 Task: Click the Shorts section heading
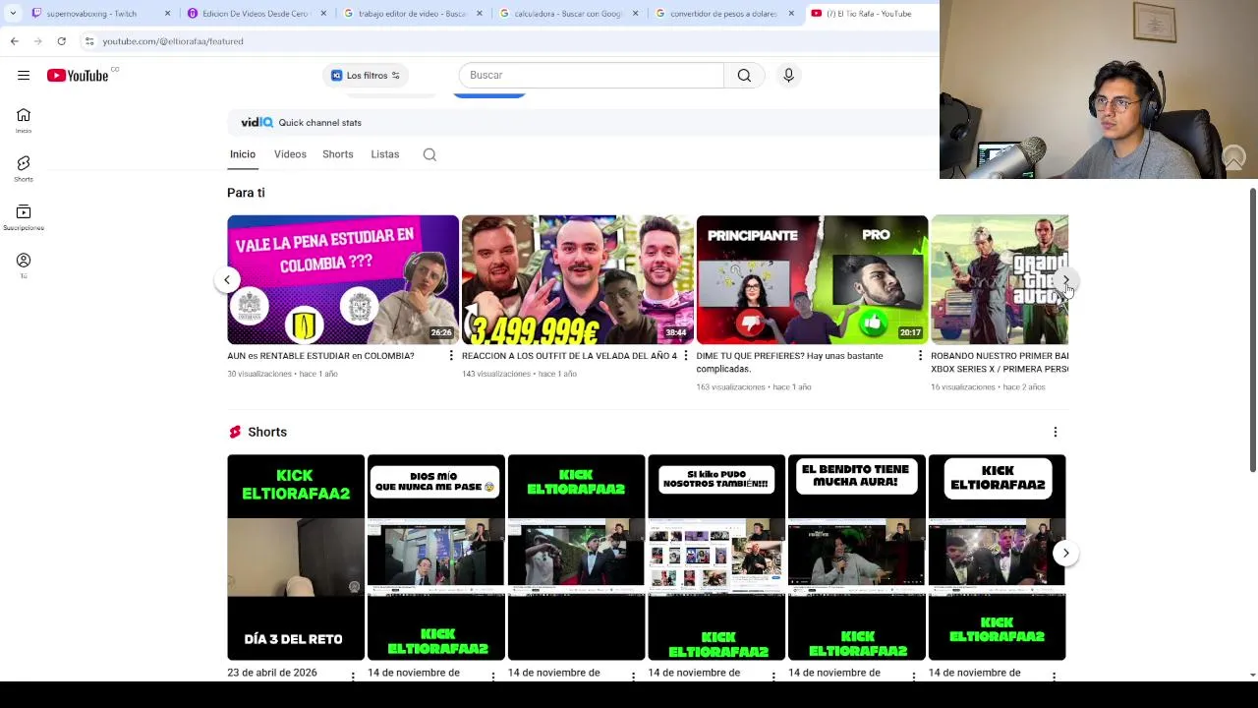click(267, 432)
